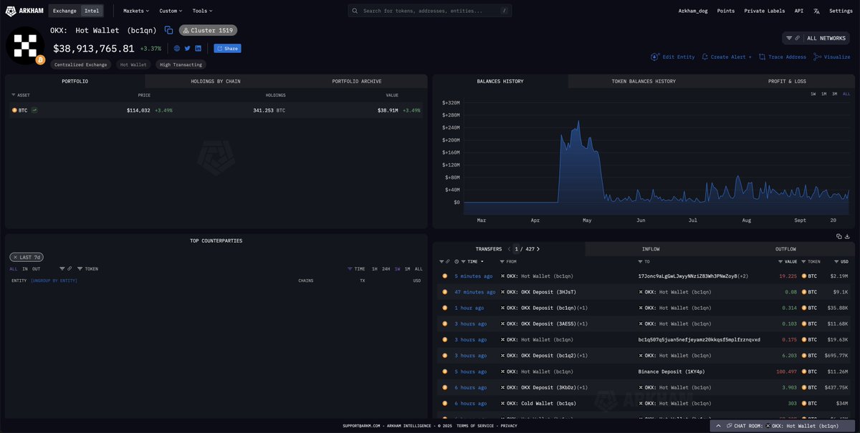Click the Bitcoin icon on the 5 minutes ago row

pyautogui.click(x=444, y=276)
